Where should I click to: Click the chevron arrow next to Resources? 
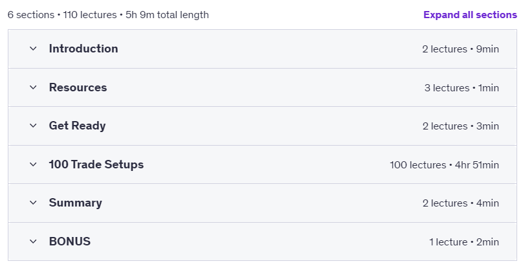click(x=33, y=87)
